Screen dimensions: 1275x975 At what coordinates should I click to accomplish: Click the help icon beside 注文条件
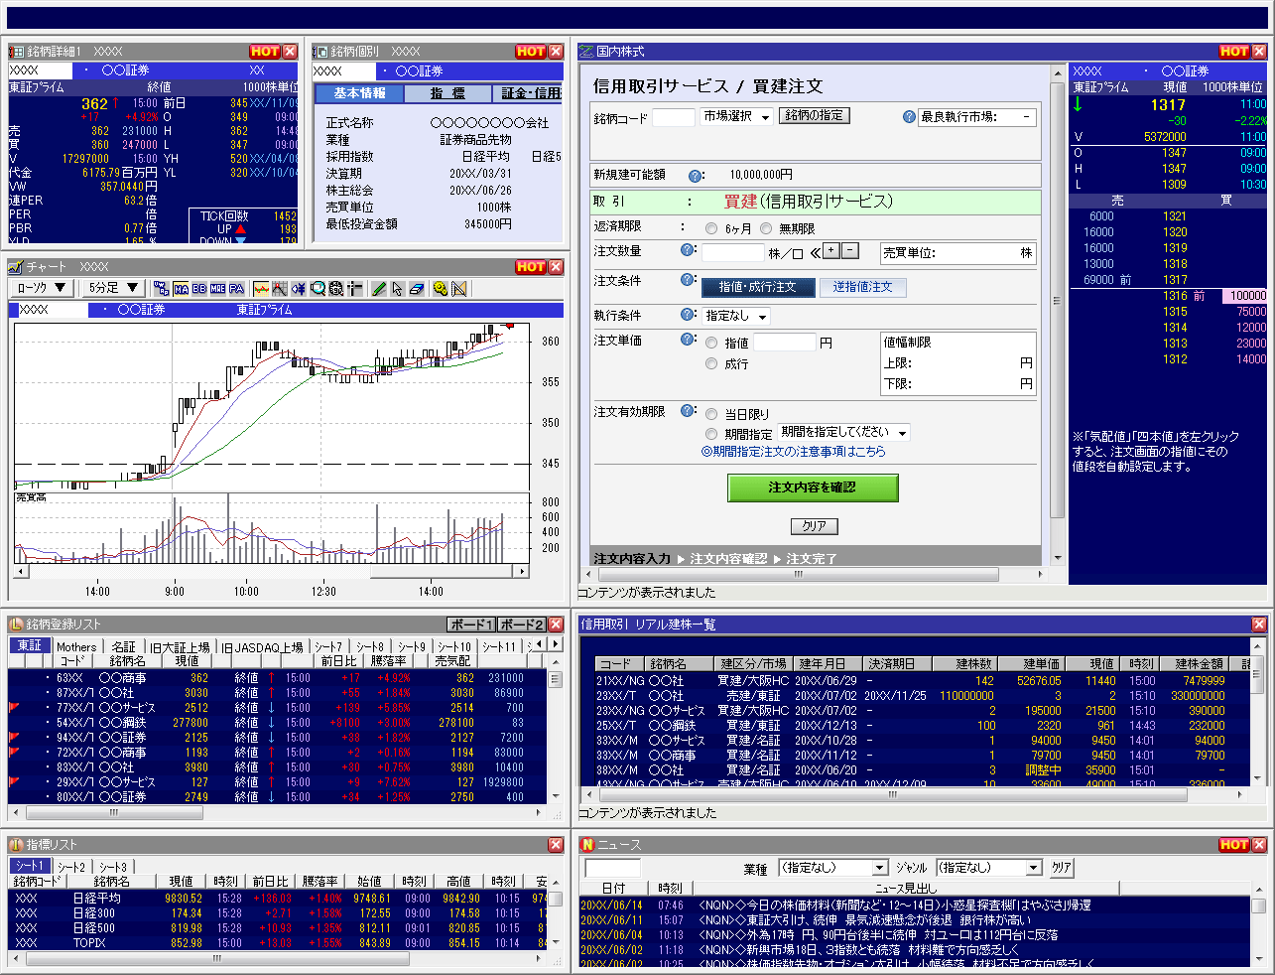pyautogui.click(x=689, y=280)
